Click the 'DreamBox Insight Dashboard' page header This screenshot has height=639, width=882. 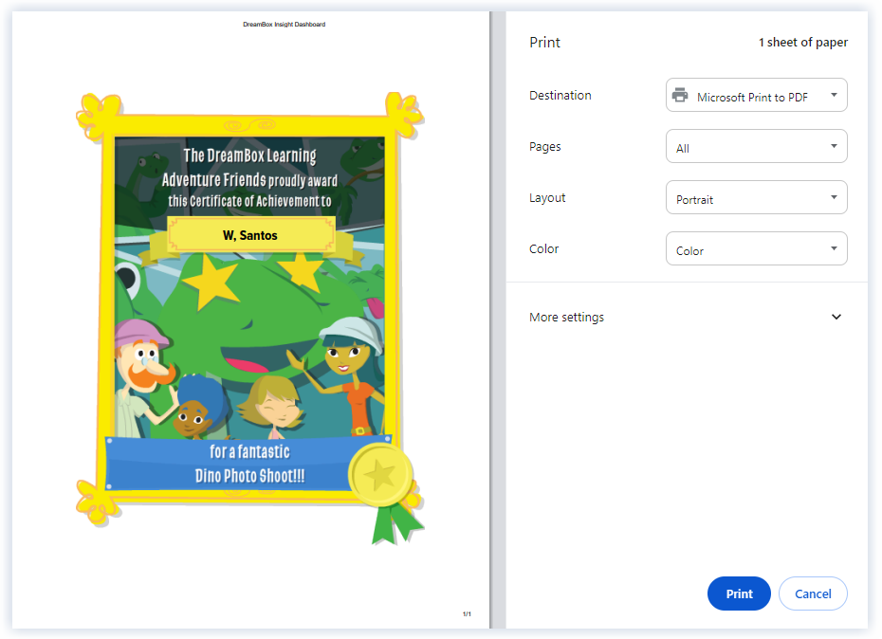point(285,25)
